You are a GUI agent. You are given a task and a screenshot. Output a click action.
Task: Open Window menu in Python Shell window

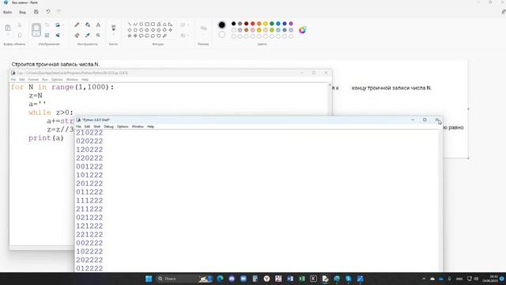pyautogui.click(x=138, y=127)
